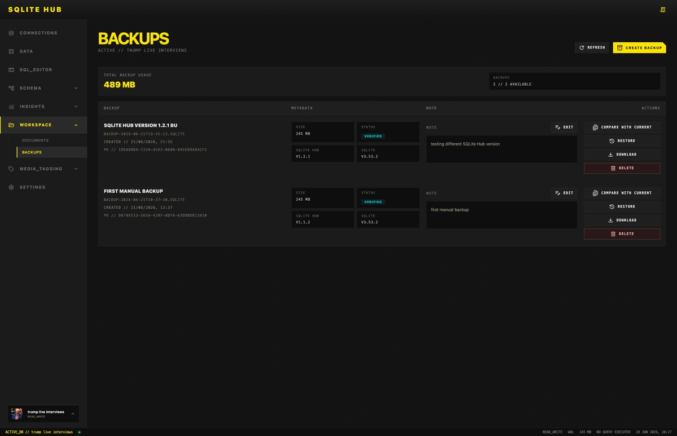Expand the Media_Tagging section chevron

tap(76, 169)
